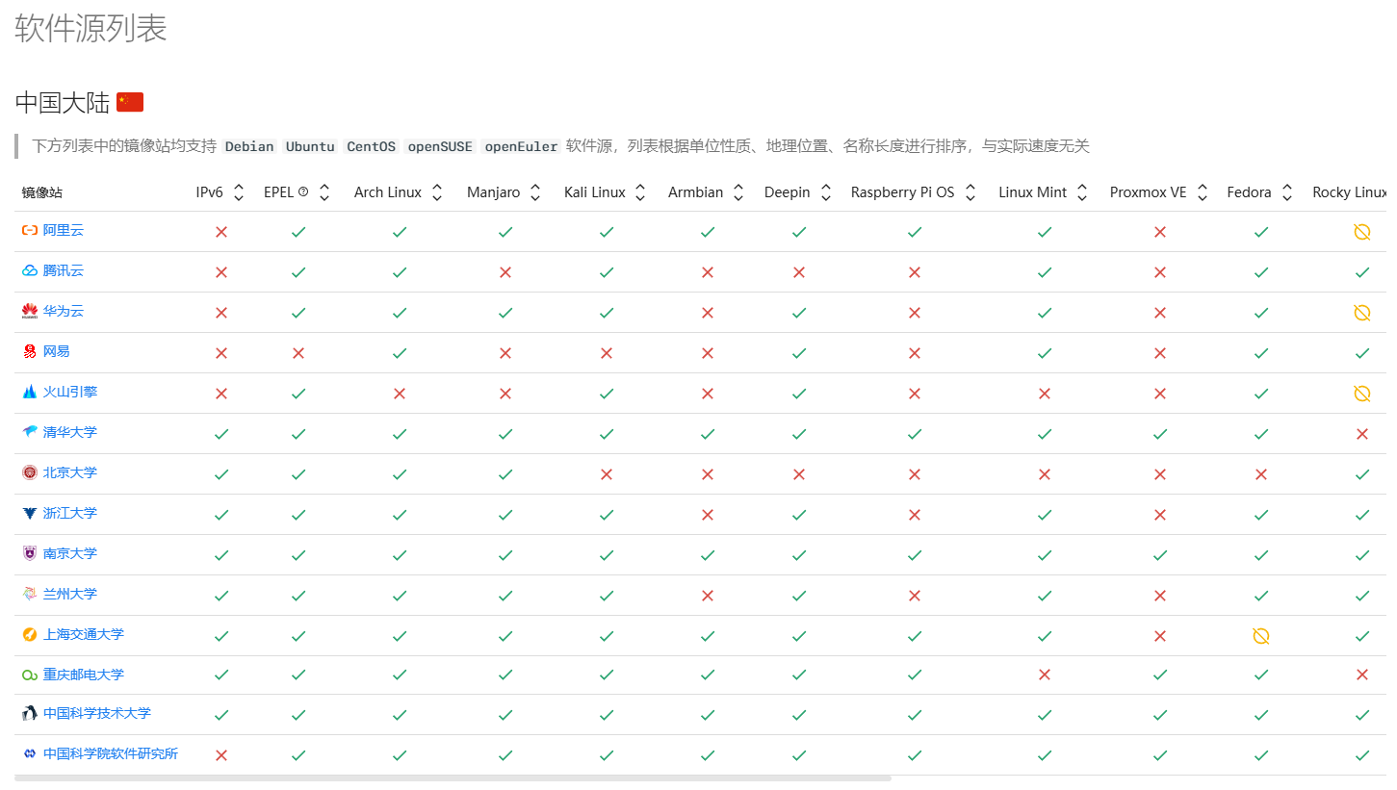Open the 浙江大学 mirror link

click(x=70, y=514)
